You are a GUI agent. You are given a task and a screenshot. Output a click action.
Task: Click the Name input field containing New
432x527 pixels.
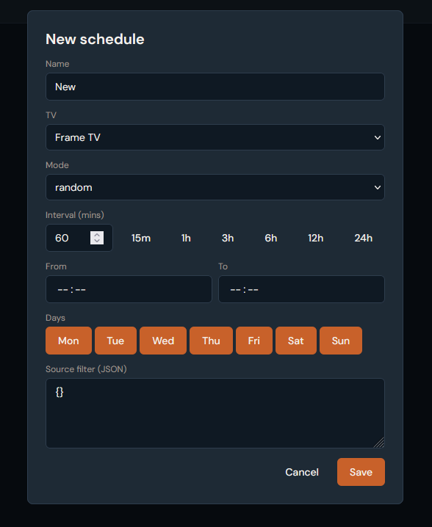[215, 87]
